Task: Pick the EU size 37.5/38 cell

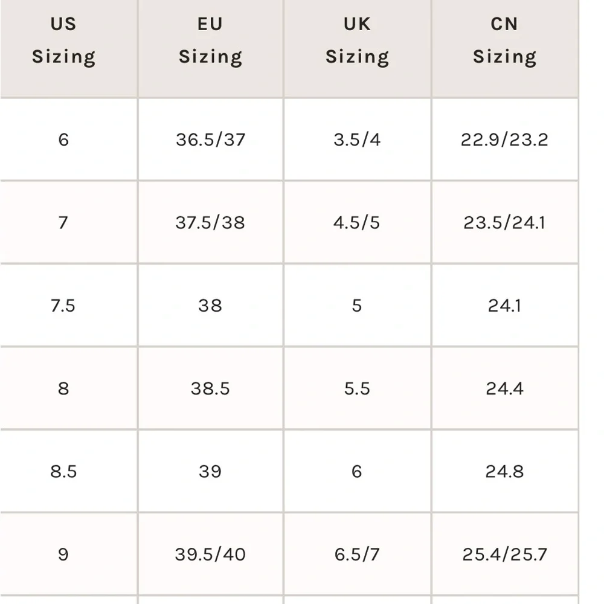Action: coord(210,222)
